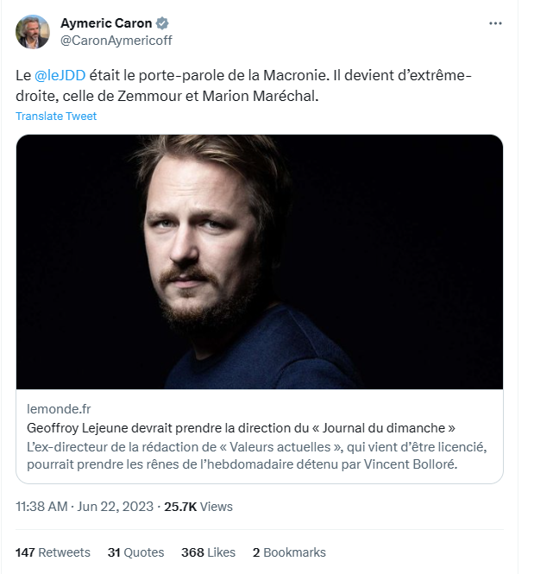Open the @CaronAymericoff handle
534x574 pixels.
tap(116, 41)
